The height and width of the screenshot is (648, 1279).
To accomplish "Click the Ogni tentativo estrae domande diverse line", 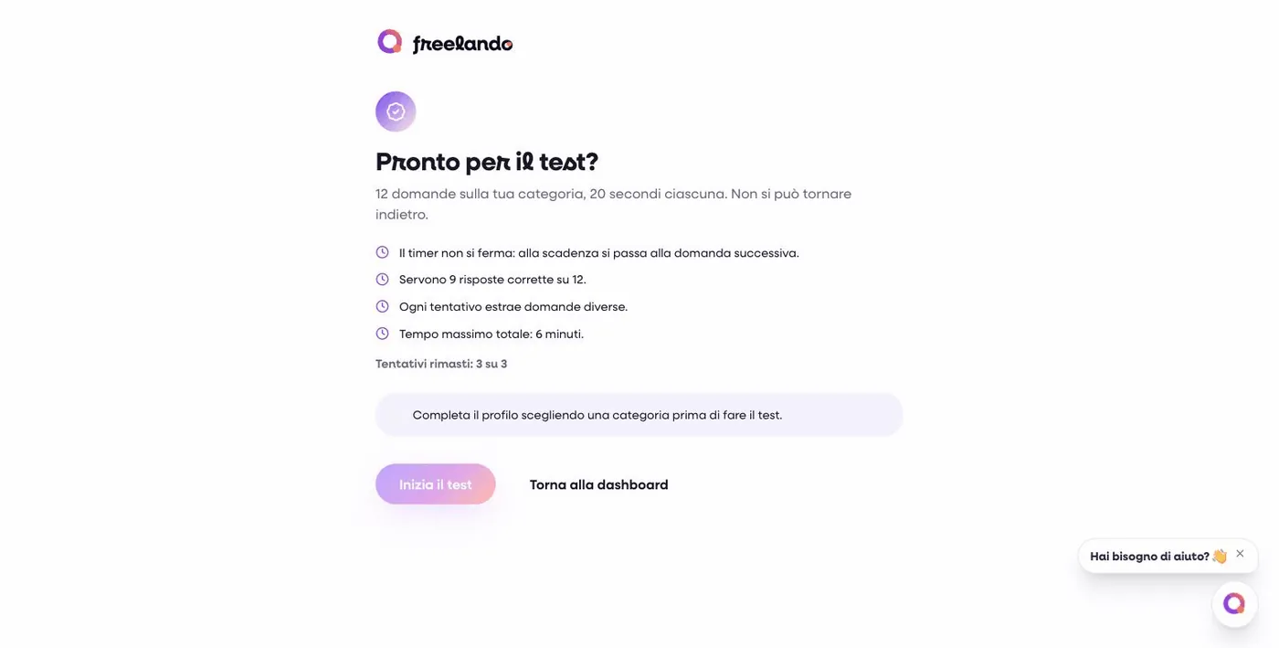I will coord(513,307).
